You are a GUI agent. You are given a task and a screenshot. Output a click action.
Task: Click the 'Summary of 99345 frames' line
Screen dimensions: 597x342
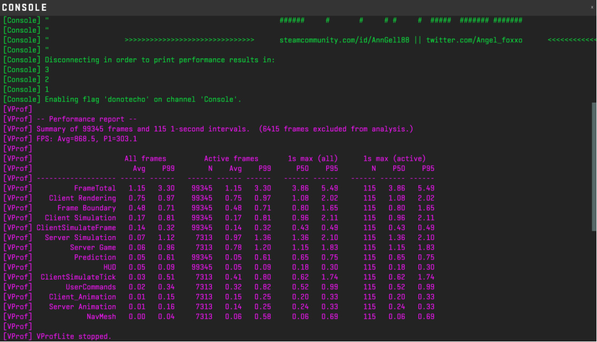point(208,129)
